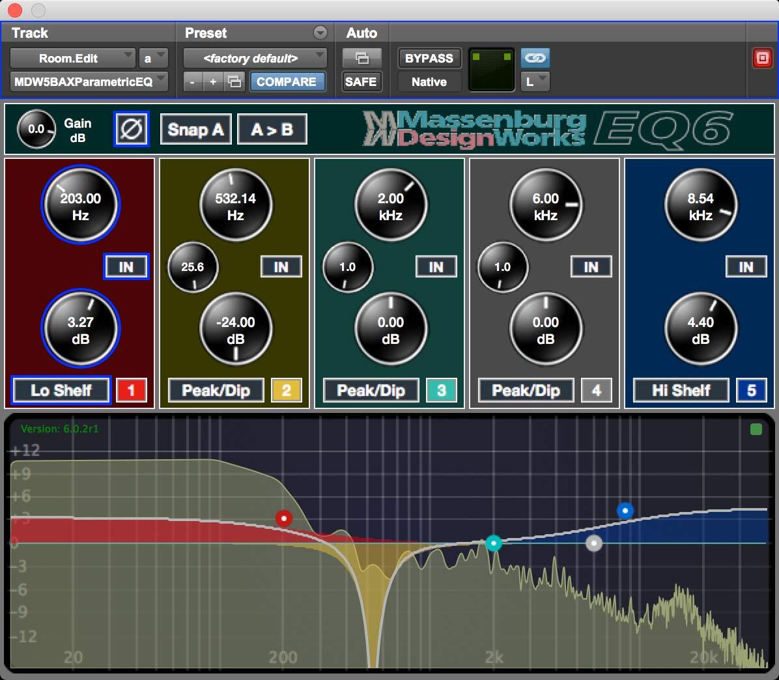Click the Version 6.0.2r1 text

point(60,429)
